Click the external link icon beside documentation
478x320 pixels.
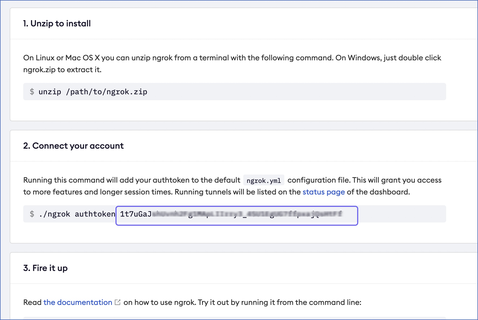pos(118,302)
